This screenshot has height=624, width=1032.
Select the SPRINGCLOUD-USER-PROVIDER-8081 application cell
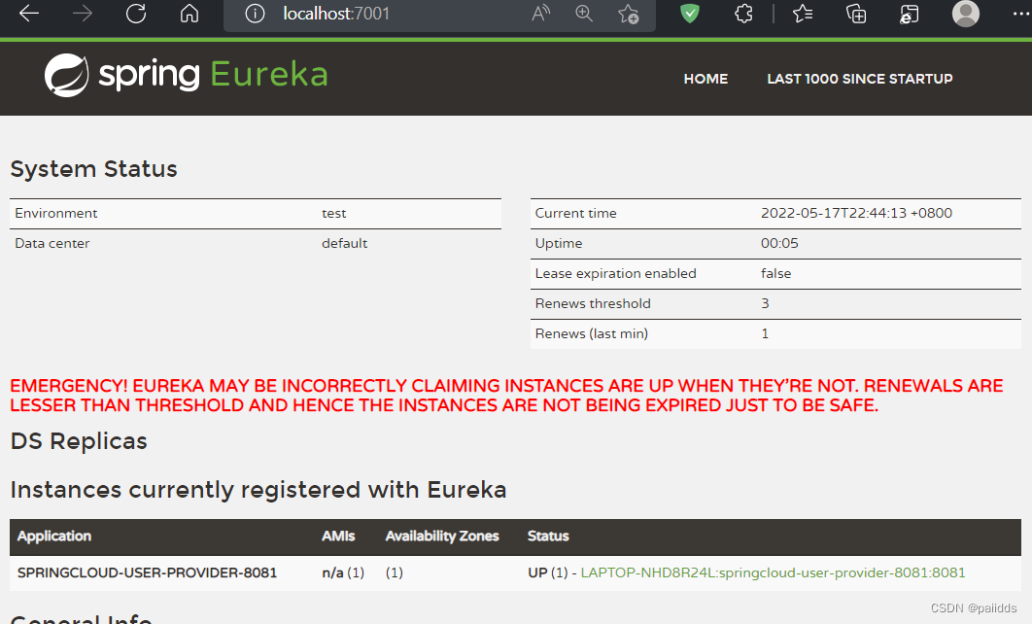point(148,572)
